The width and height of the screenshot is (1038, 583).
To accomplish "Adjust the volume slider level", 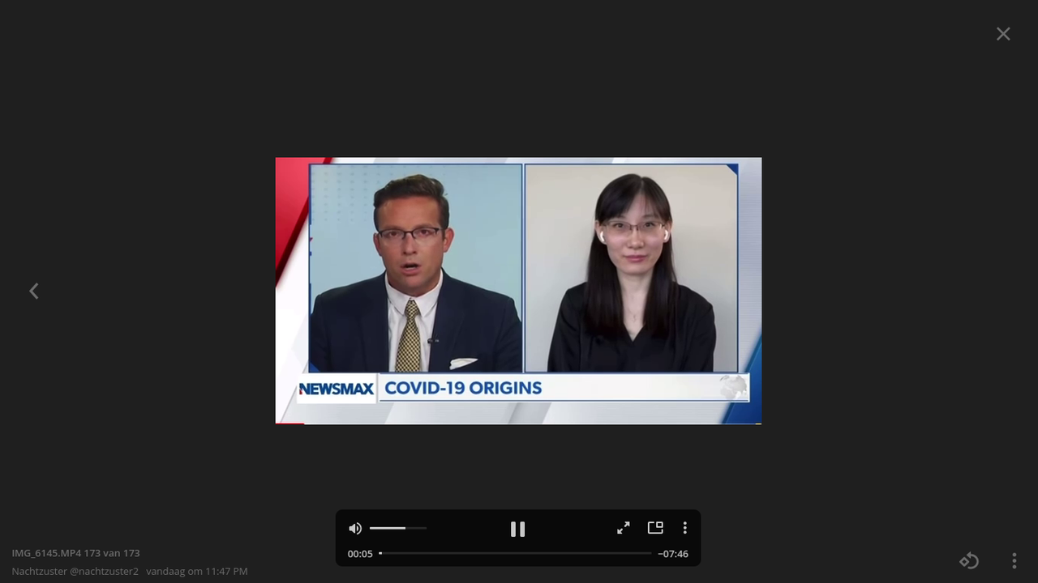I will pyautogui.click(x=397, y=528).
